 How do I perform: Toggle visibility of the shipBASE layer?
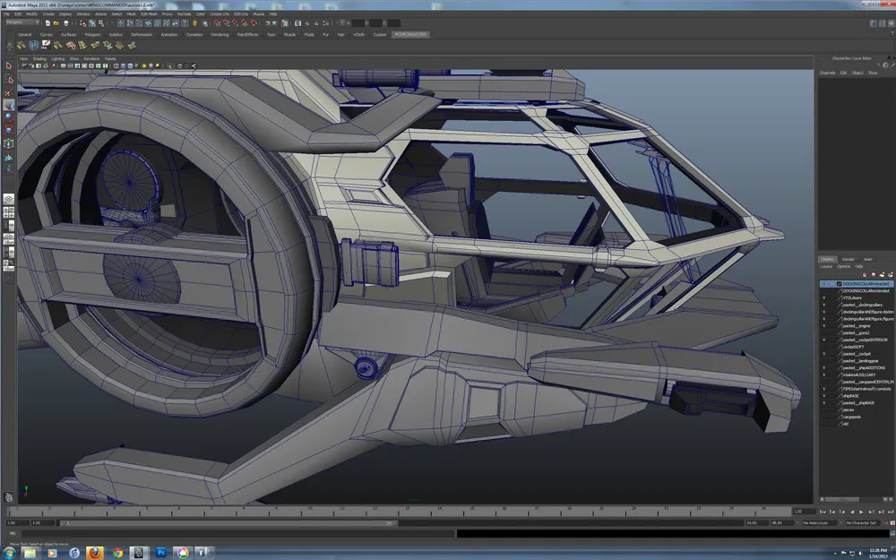click(x=823, y=395)
